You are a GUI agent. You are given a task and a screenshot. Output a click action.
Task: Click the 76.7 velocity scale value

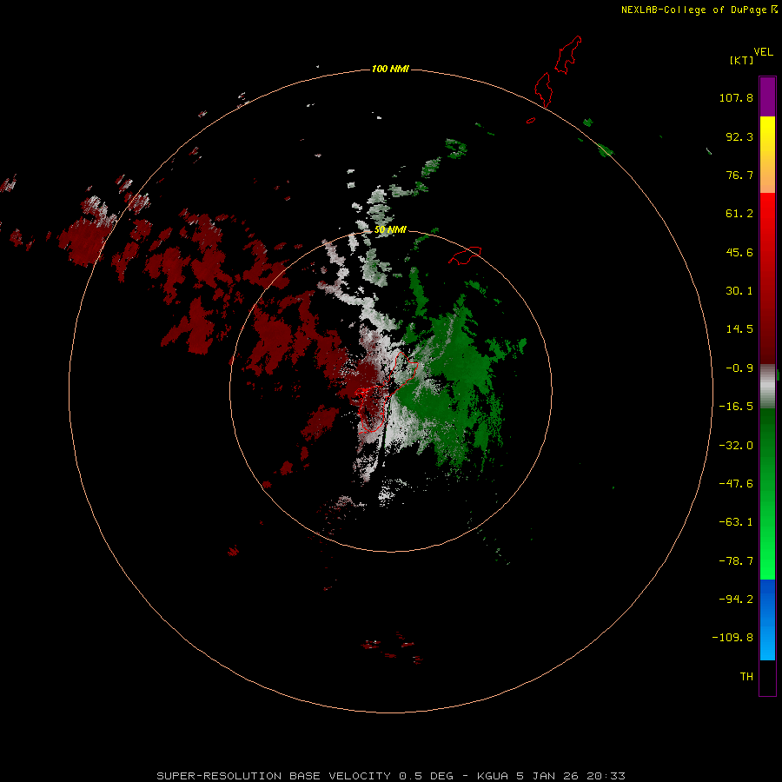(x=739, y=175)
